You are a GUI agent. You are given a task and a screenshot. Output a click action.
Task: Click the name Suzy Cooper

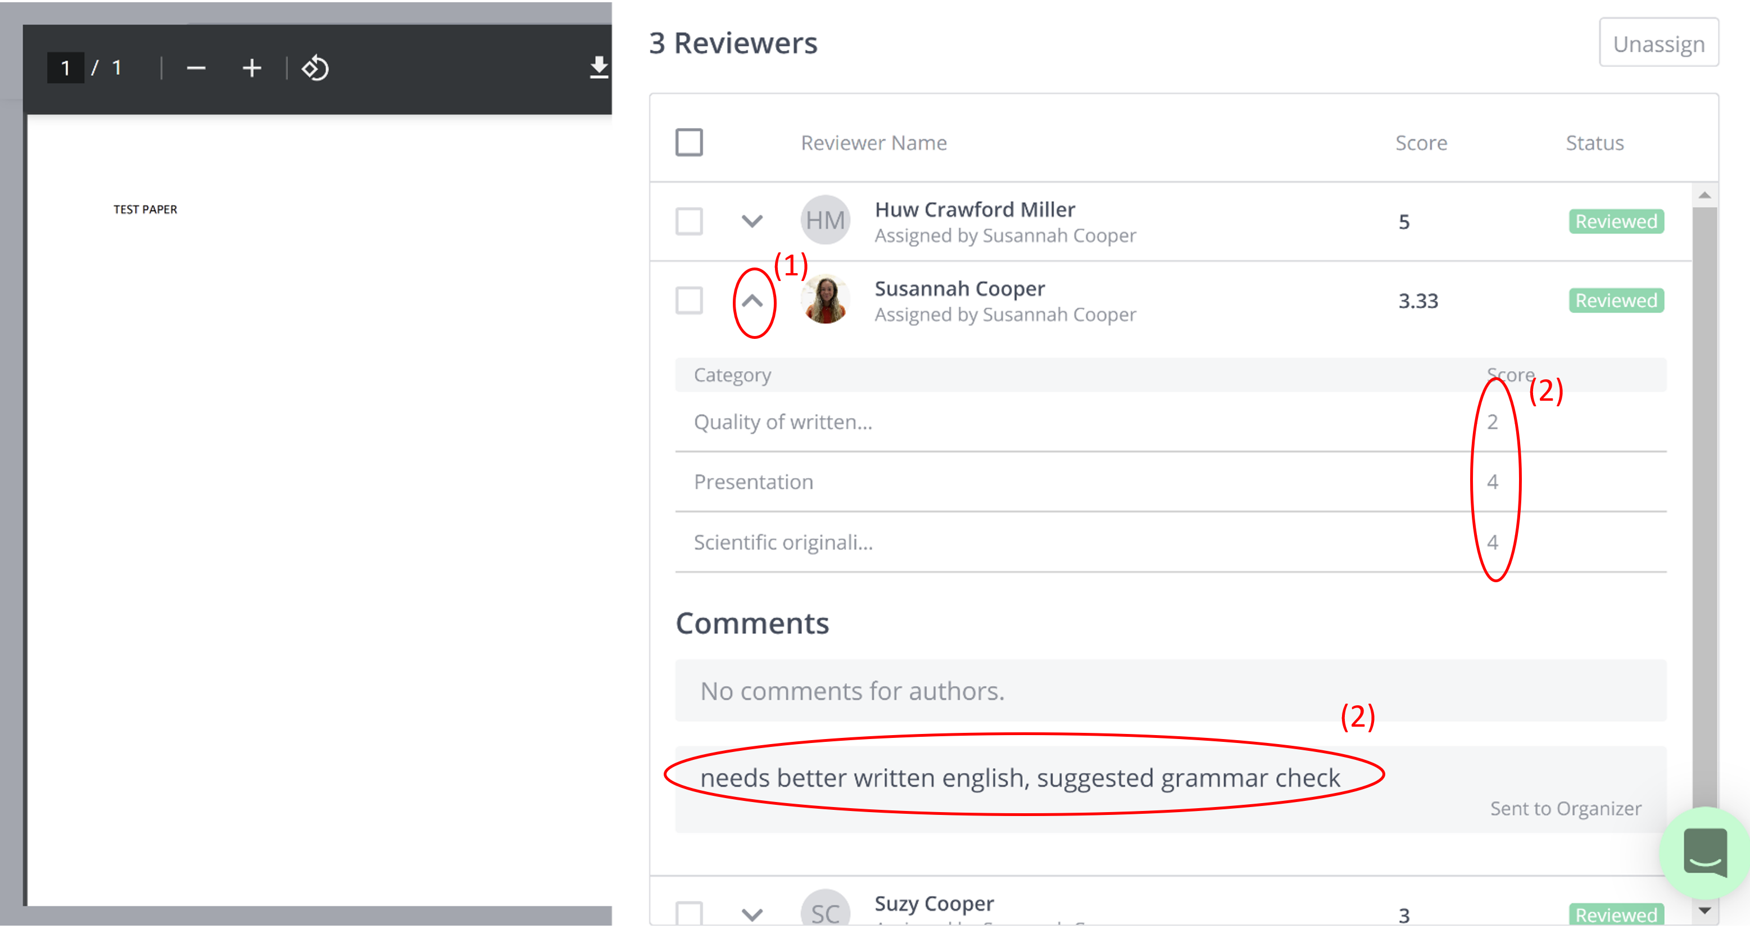pyautogui.click(x=934, y=903)
